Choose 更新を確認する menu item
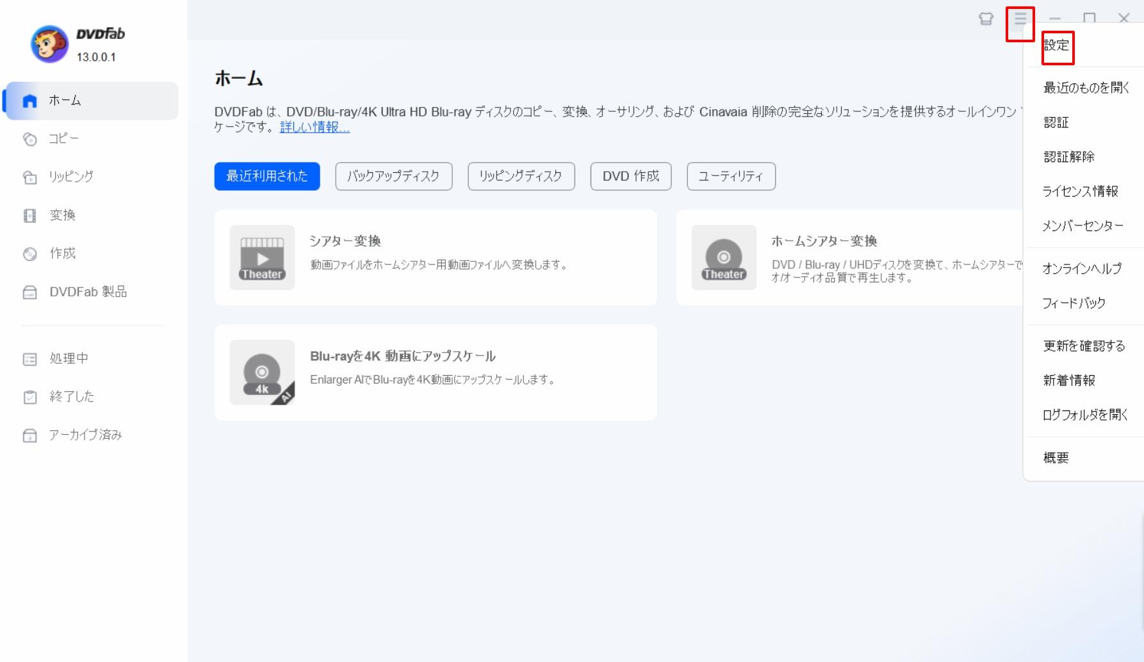This screenshot has width=1144, height=662. 1084,346
